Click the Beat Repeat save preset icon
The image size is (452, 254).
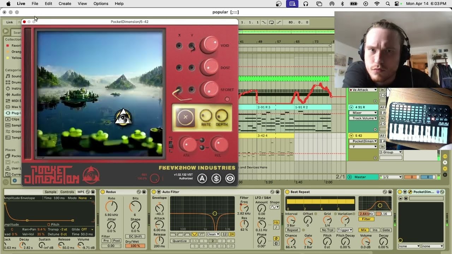click(391, 192)
